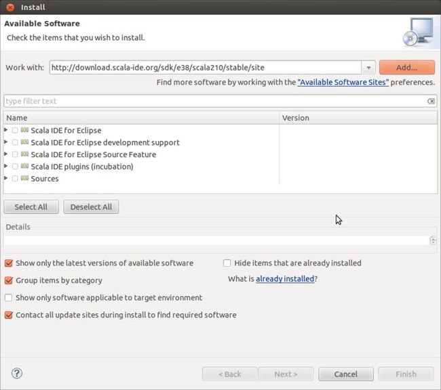Select the Sources row text
The width and height of the screenshot is (441, 390).
click(45, 179)
